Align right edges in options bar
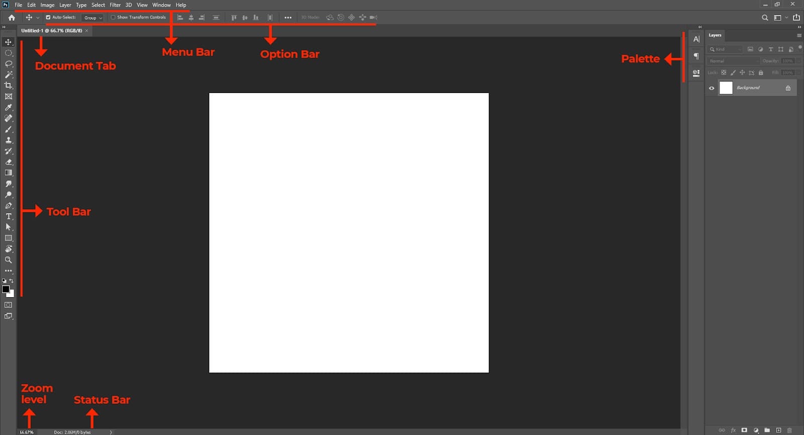The height and width of the screenshot is (435, 804). (202, 18)
